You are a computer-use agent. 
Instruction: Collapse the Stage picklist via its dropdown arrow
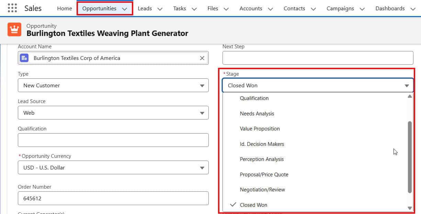[x=407, y=85]
